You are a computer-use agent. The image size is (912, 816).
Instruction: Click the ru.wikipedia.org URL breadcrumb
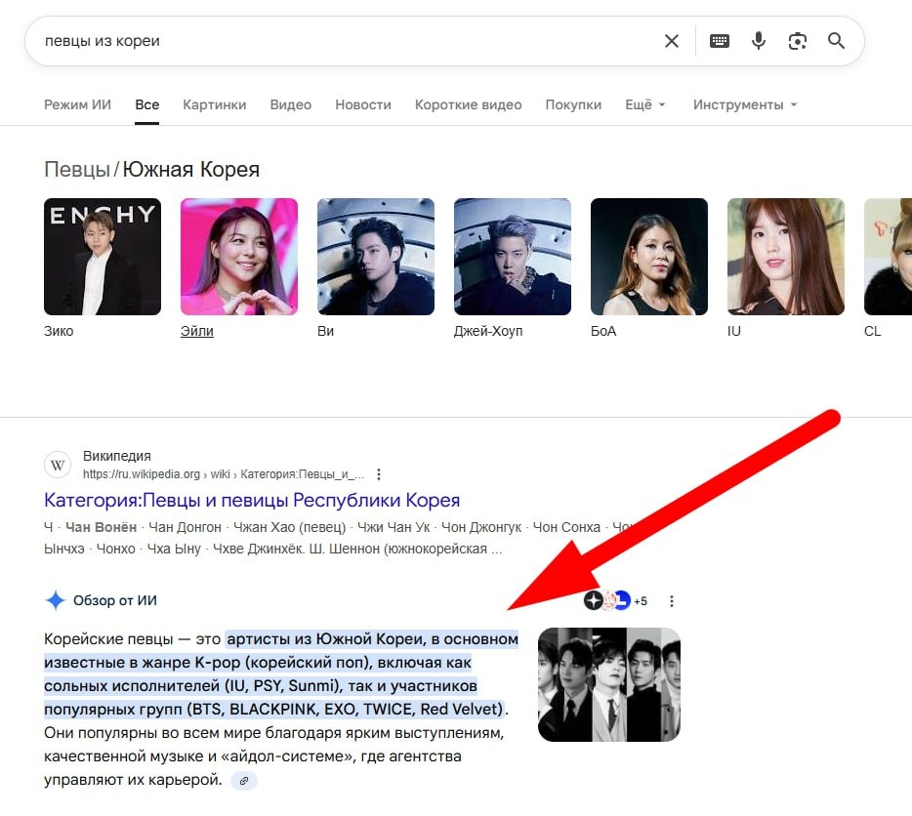[x=224, y=474]
